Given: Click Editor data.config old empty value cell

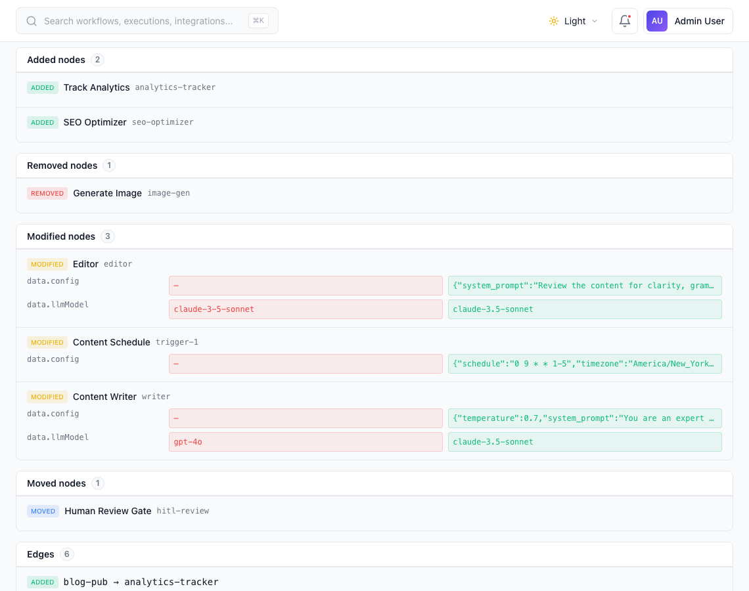Looking at the screenshot, I should [x=306, y=286].
